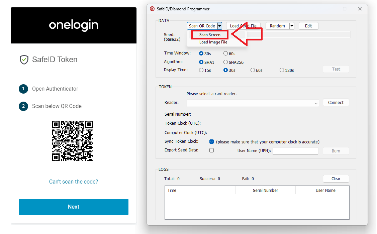Click the User Name (UPN) text field
This screenshot has width=377, height=234.
295,151
